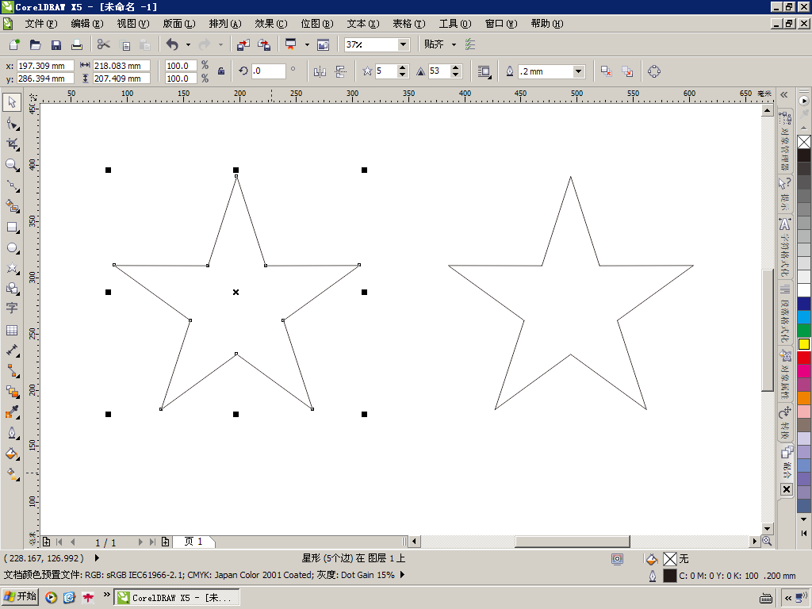Select the Ellipse tool
This screenshot has width=812, height=609.
[12, 248]
